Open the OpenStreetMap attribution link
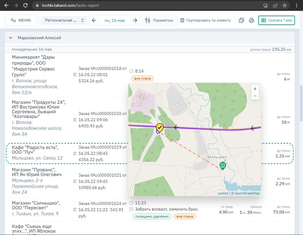 tap(247, 193)
